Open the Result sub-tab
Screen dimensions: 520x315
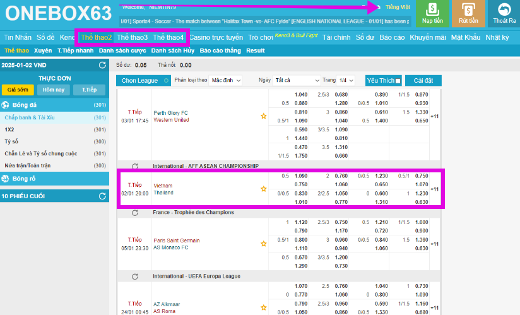(x=256, y=51)
